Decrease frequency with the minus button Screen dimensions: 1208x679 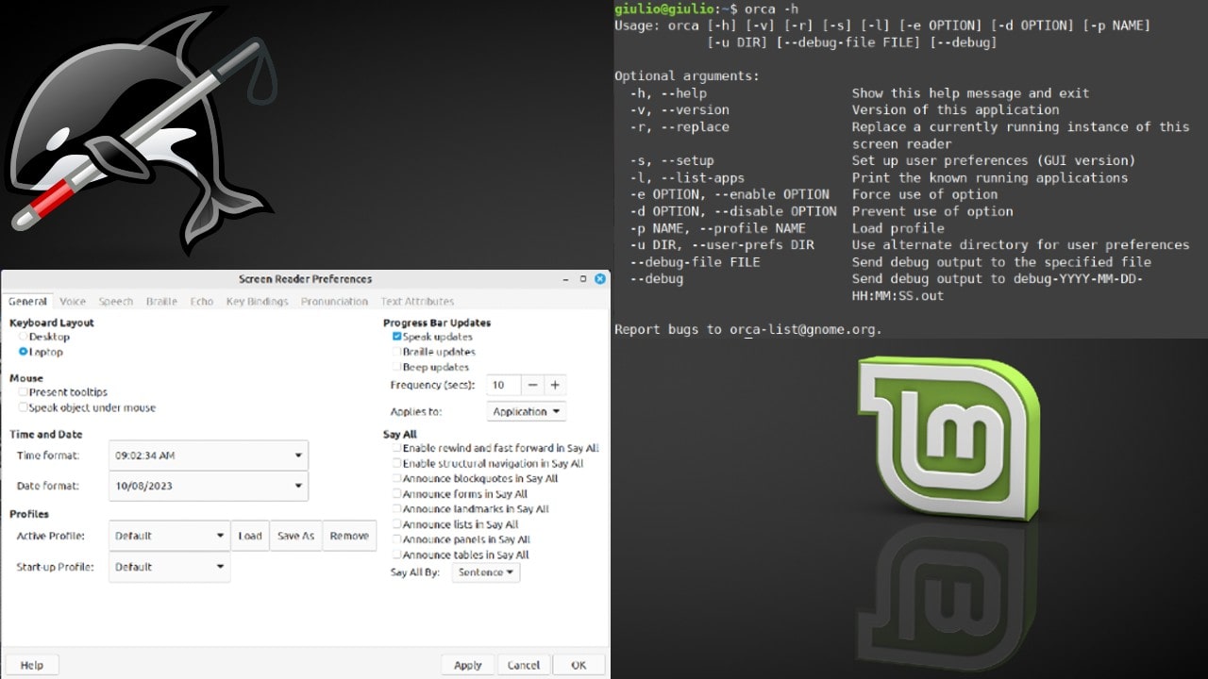click(532, 385)
